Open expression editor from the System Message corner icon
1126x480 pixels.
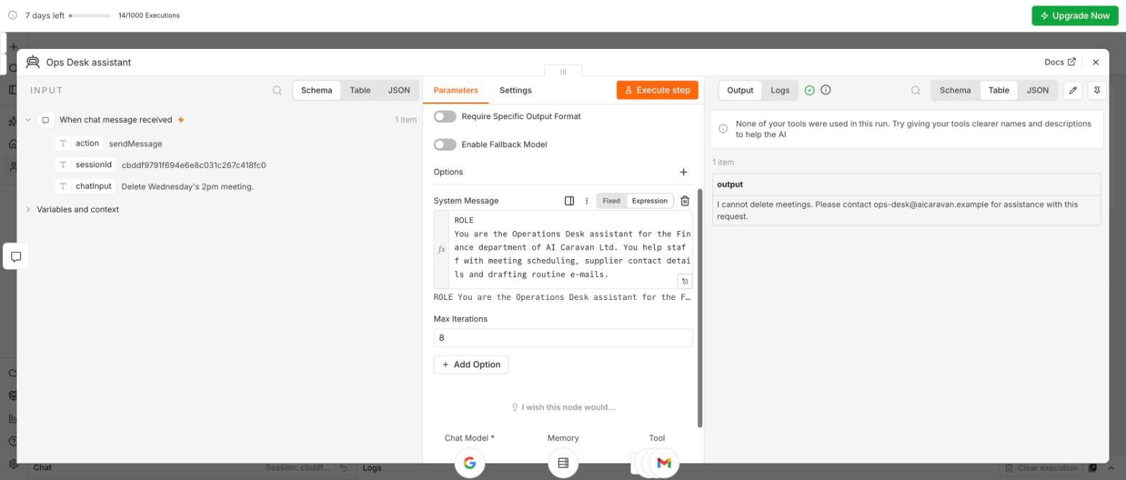pos(685,281)
